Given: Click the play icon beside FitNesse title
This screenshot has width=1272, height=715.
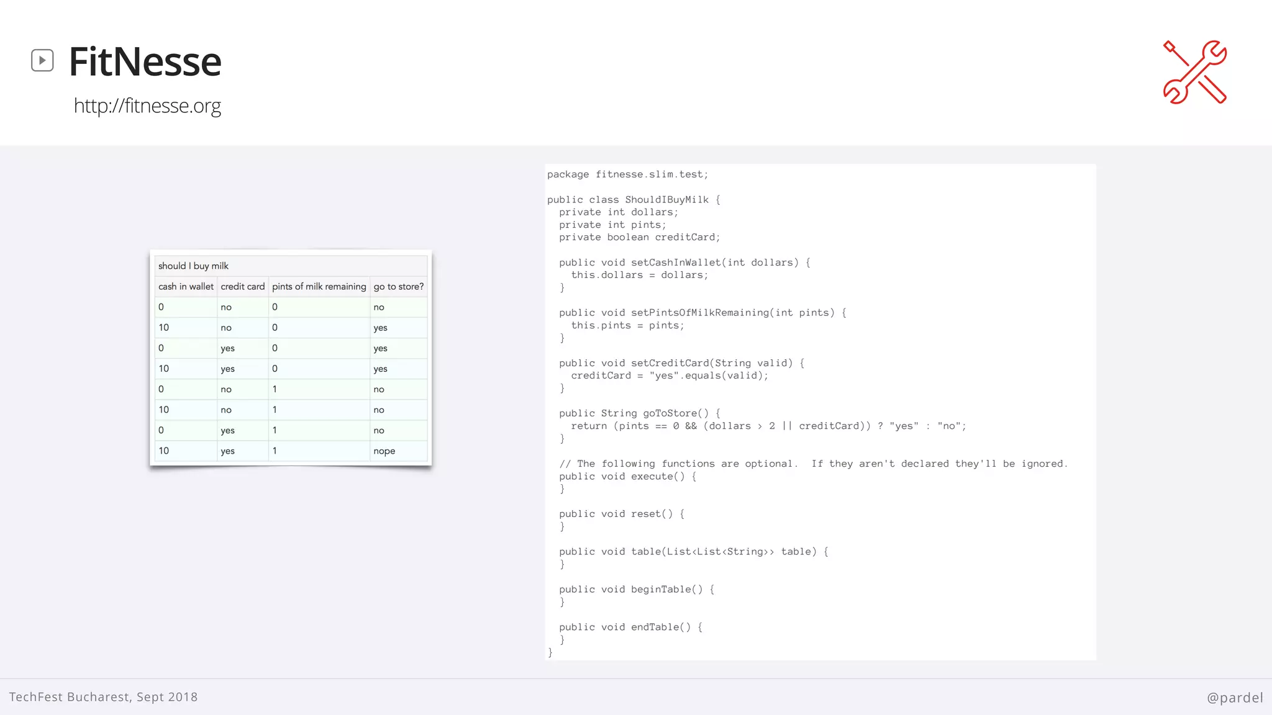Looking at the screenshot, I should pos(42,60).
